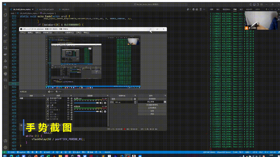Open the Search view in activity bar
Image resolution: width=280 pixels, height=157 pixels.
5,21
